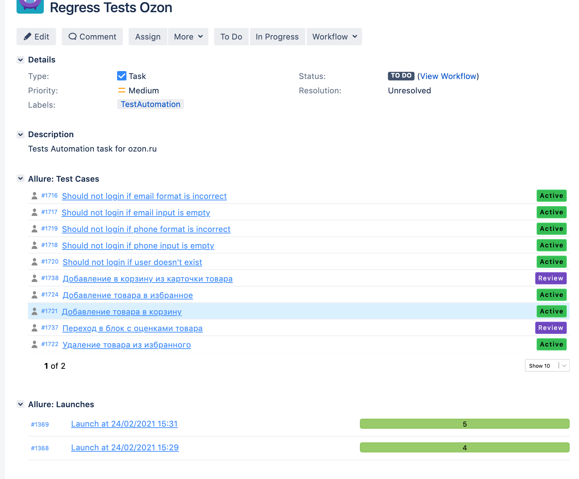
Task: Click launch ID #1369
Action: [x=40, y=424]
